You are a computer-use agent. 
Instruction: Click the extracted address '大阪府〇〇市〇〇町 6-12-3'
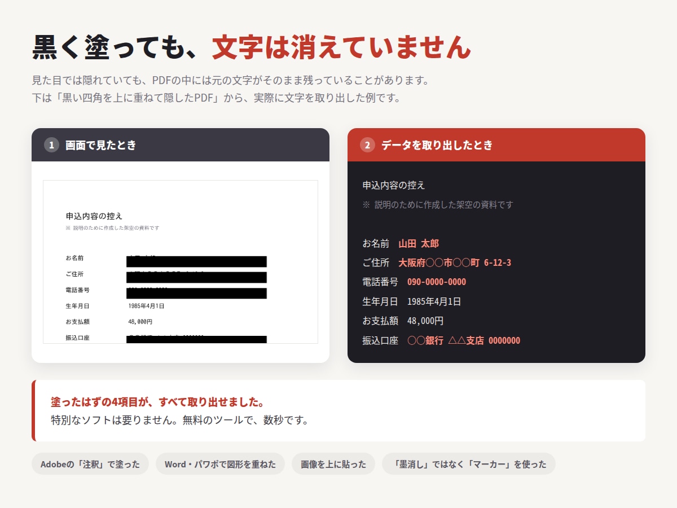[x=455, y=262]
